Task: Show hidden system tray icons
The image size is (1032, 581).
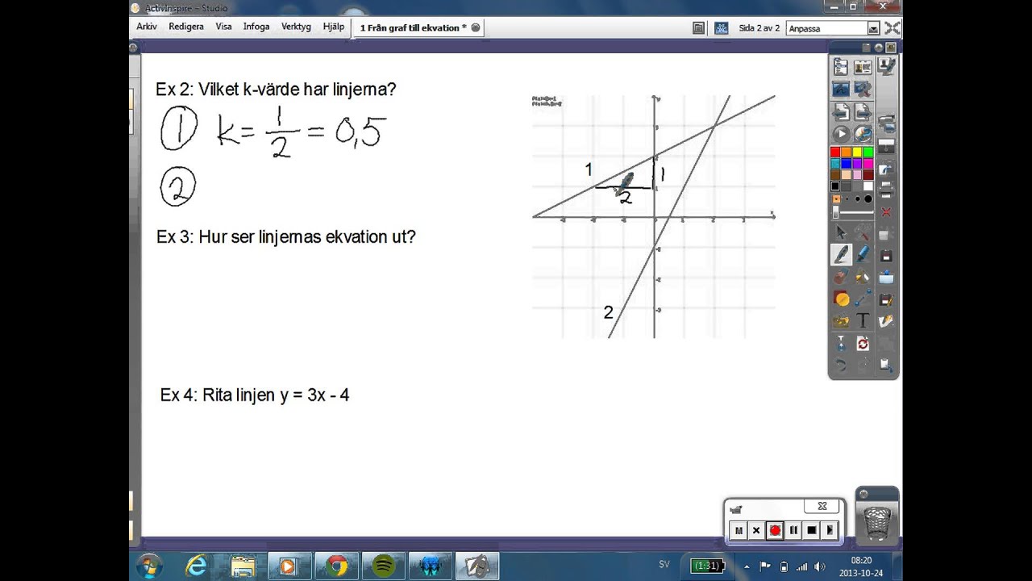Action: [x=746, y=566]
